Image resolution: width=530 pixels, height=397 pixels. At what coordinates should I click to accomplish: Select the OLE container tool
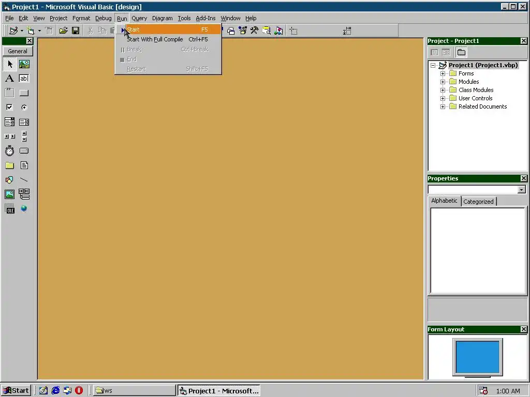point(9,209)
